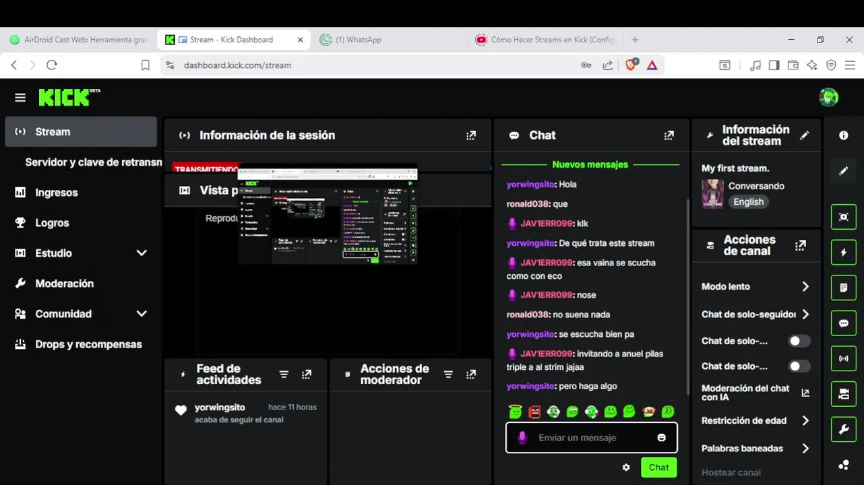The height and width of the screenshot is (485, 864).
Task: Toggle the channel actions widget in the right toolbar
Action: [843, 394]
